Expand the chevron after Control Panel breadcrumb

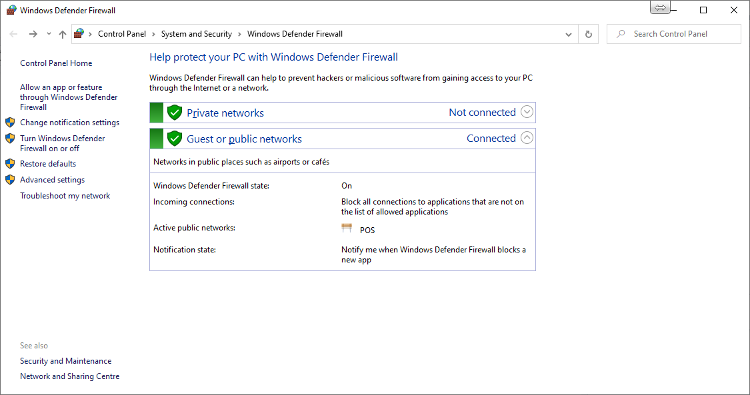click(x=153, y=34)
